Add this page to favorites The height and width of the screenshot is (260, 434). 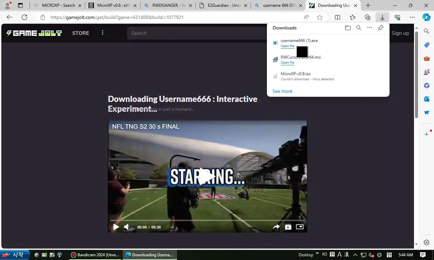coord(319,17)
